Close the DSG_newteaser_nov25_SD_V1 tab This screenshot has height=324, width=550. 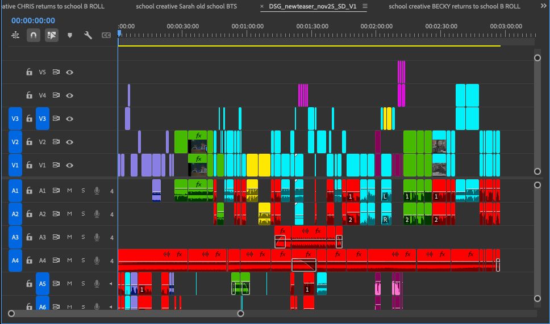262,6
